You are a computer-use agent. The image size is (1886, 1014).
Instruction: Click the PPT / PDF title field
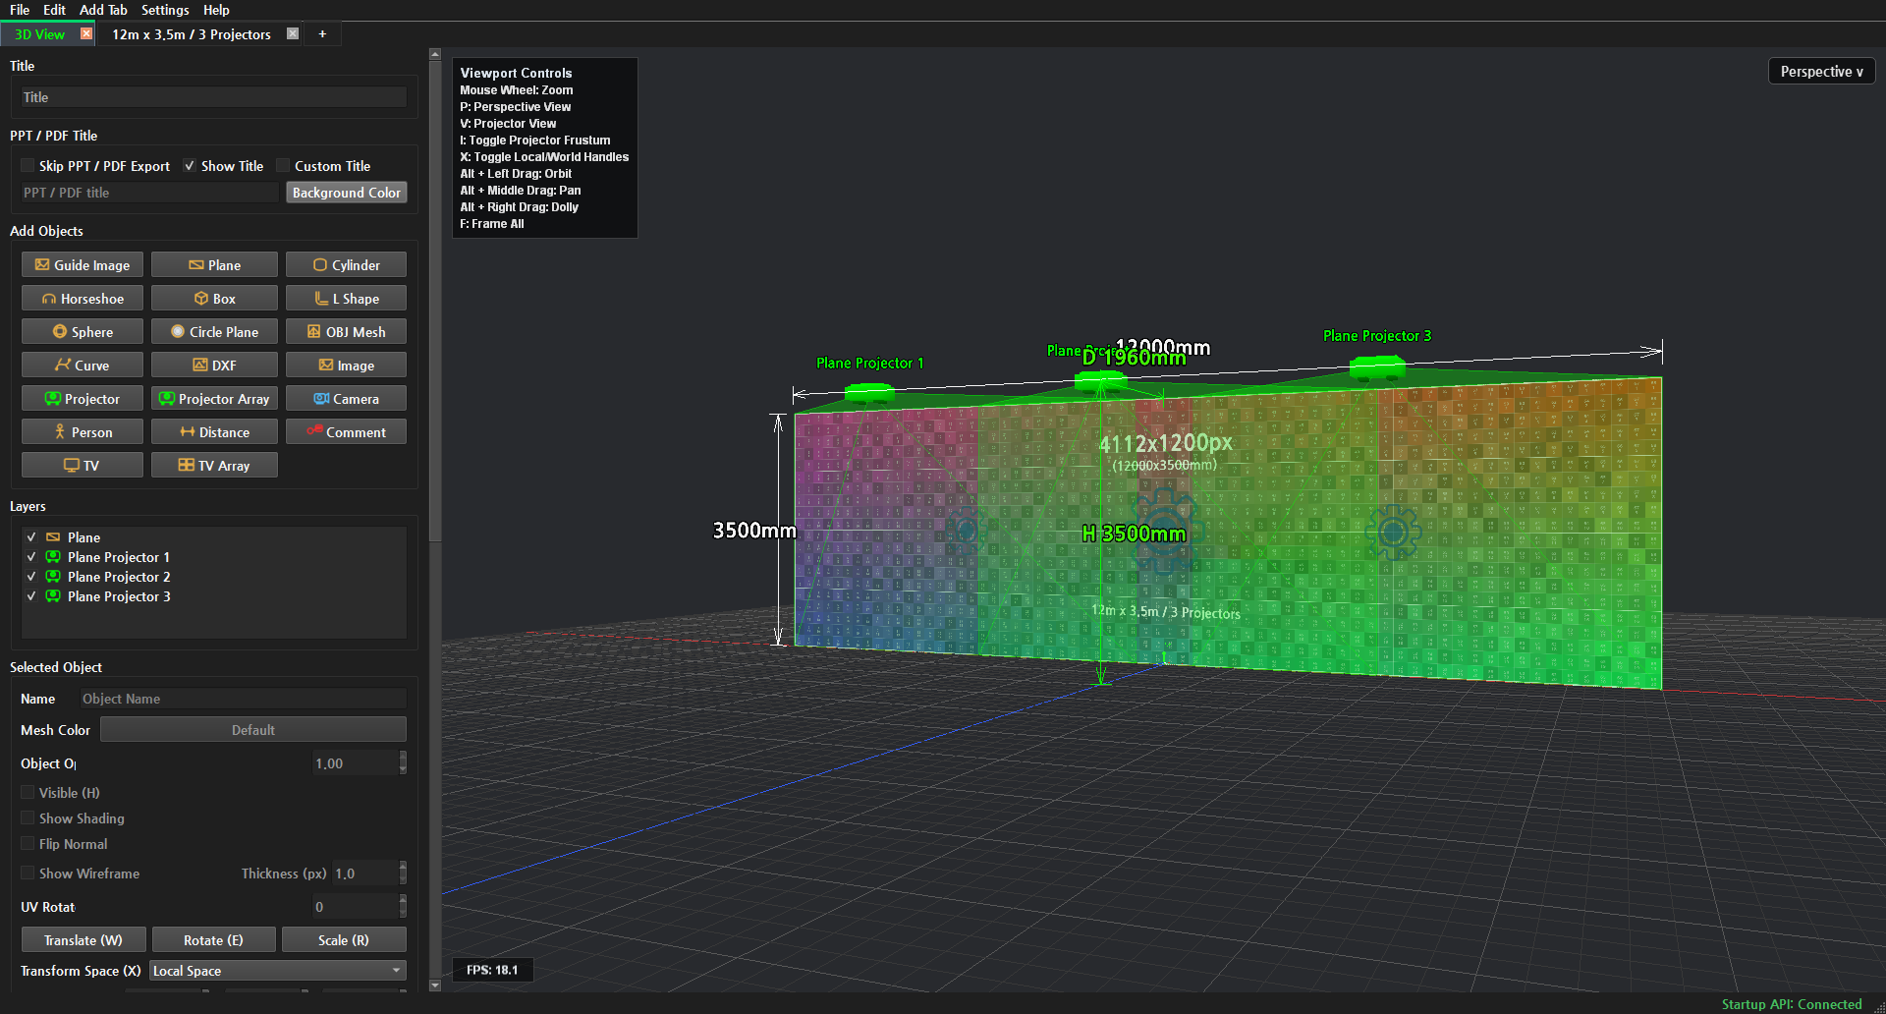[x=149, y=193]
